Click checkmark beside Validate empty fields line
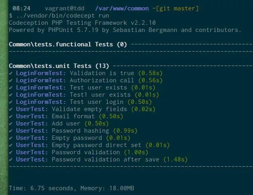The height and width of the screenshot is (195, 253). point(11,109)
